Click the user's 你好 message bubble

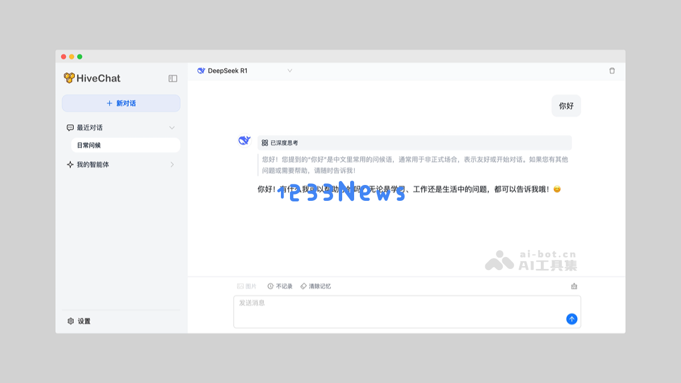tap(566, 106)
